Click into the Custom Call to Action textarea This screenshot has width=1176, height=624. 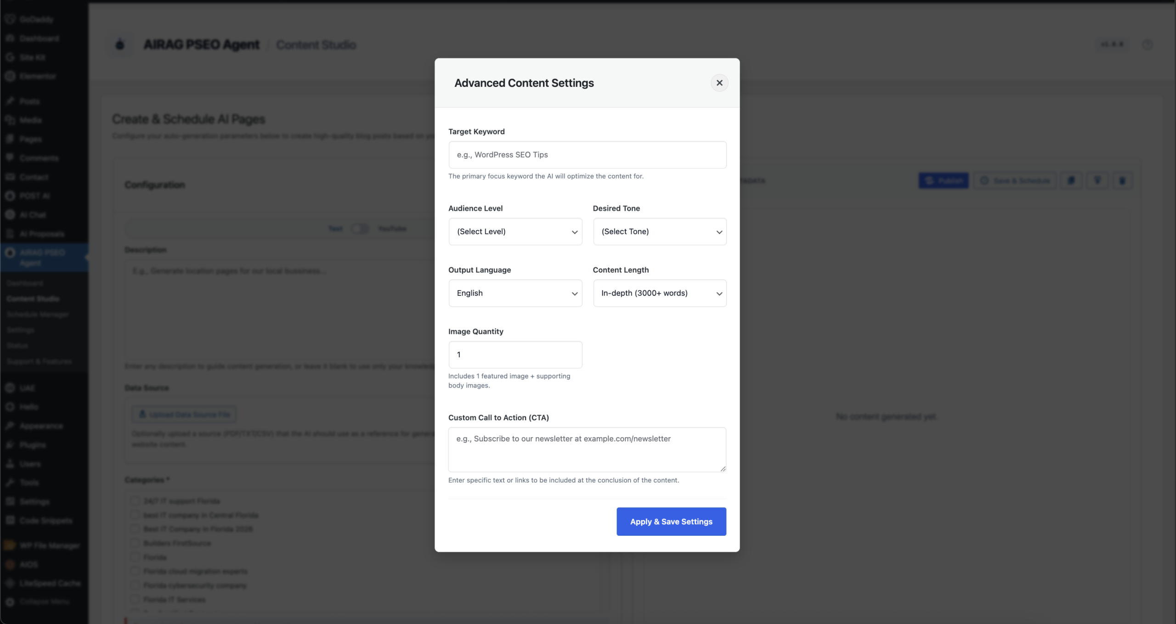pos(588,450)
